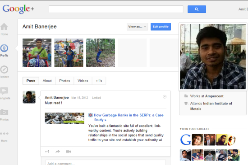The width and height of the screenshot is (248, 165).
Task: Click the share arrow icon on post
Action: 58,152
